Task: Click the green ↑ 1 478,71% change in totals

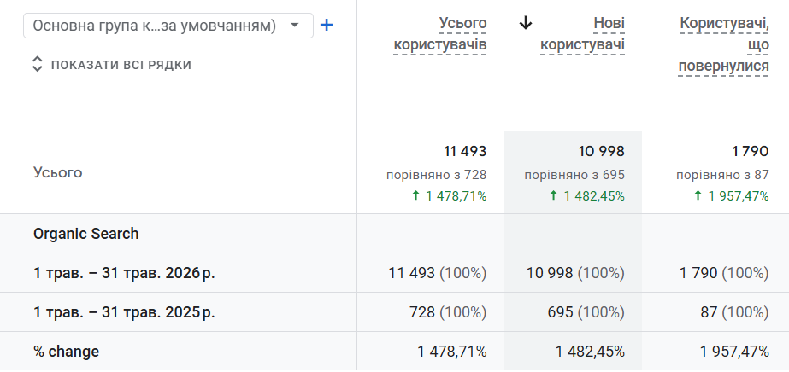Action: [x=449, y=195]
